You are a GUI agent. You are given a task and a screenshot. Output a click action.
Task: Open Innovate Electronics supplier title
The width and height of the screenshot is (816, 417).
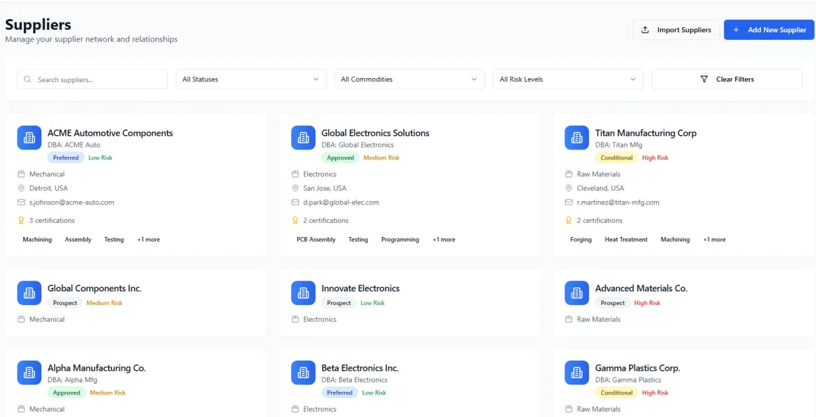pyautogui.click(x=360, y=289)
